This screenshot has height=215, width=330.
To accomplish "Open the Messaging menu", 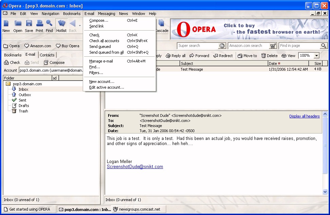I will (106, 14).
